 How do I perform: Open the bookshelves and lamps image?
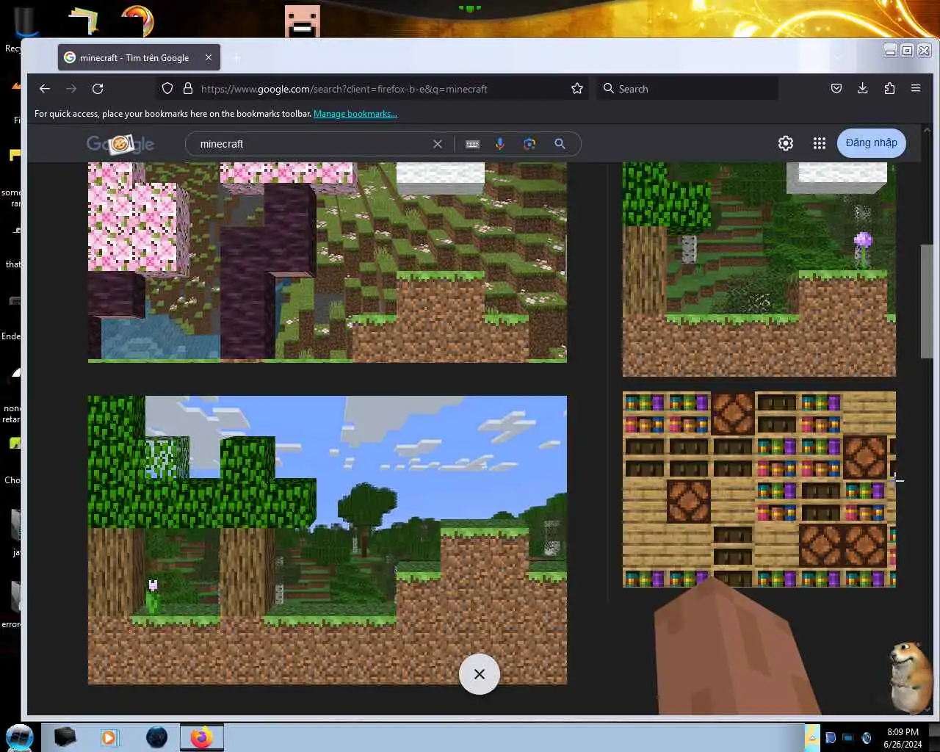click(x=759, y=490)
